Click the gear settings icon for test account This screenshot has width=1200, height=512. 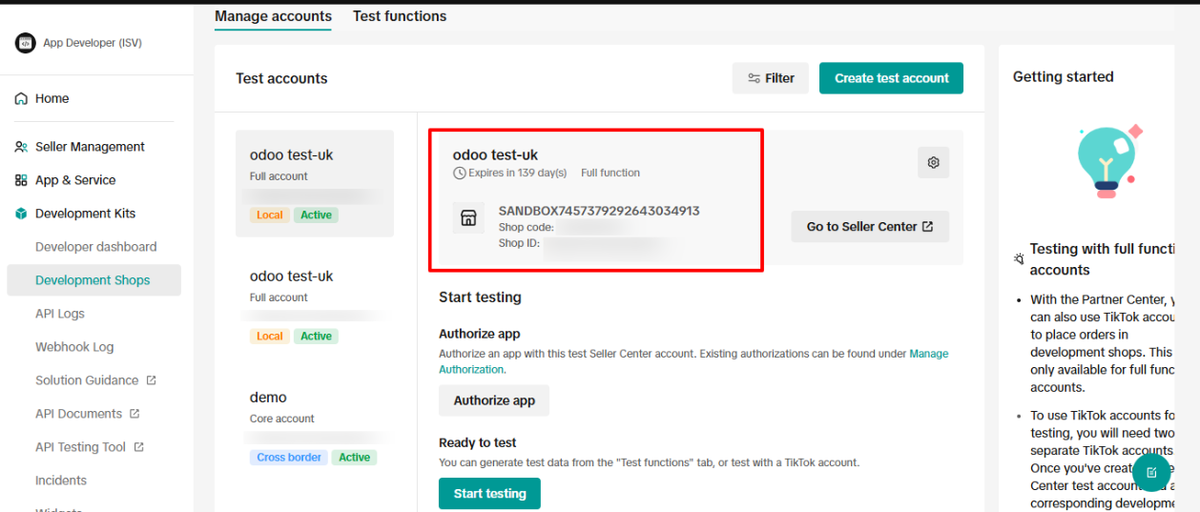tap(933, 163)
